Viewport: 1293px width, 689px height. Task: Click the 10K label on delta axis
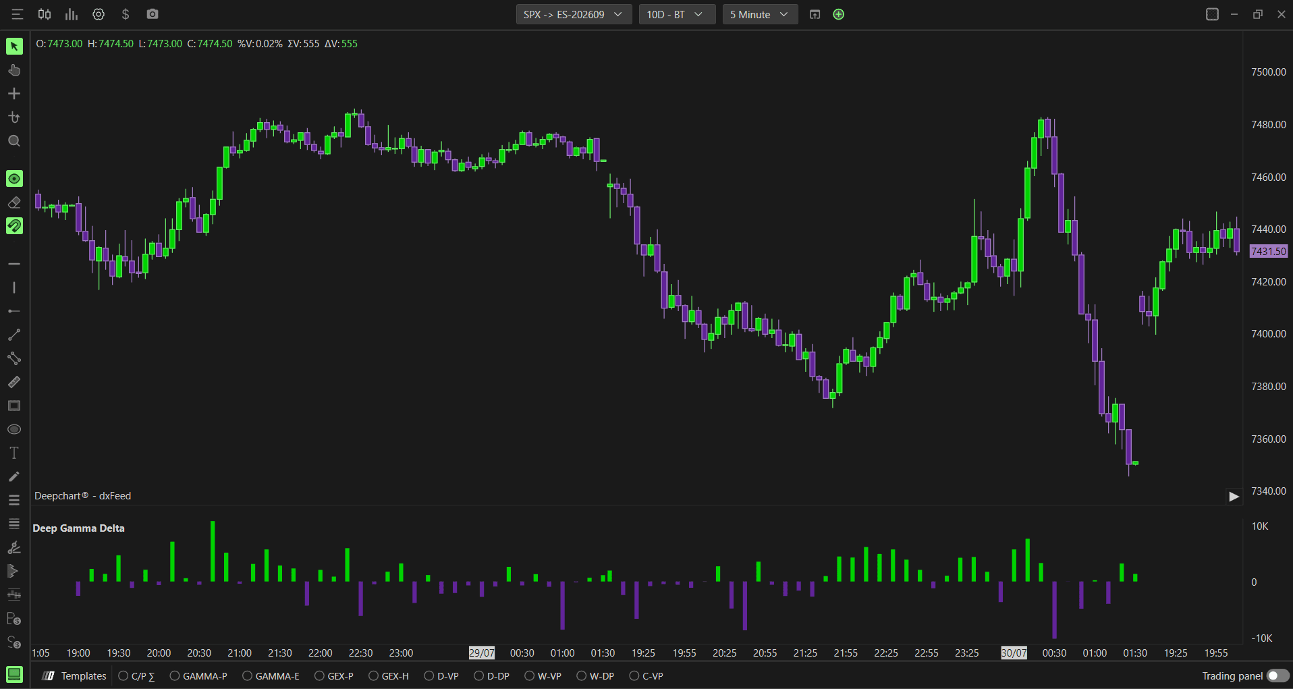(x=1260, y=526)
